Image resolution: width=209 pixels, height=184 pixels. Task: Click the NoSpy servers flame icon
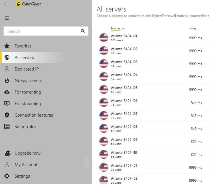7,81
